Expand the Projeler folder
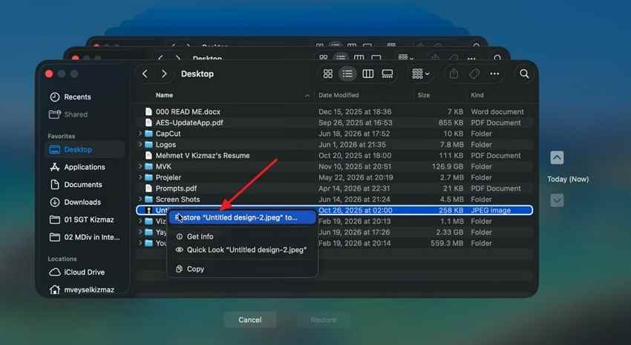The width and height of the screenshot is (631, 345). click(x=140, y=177)
